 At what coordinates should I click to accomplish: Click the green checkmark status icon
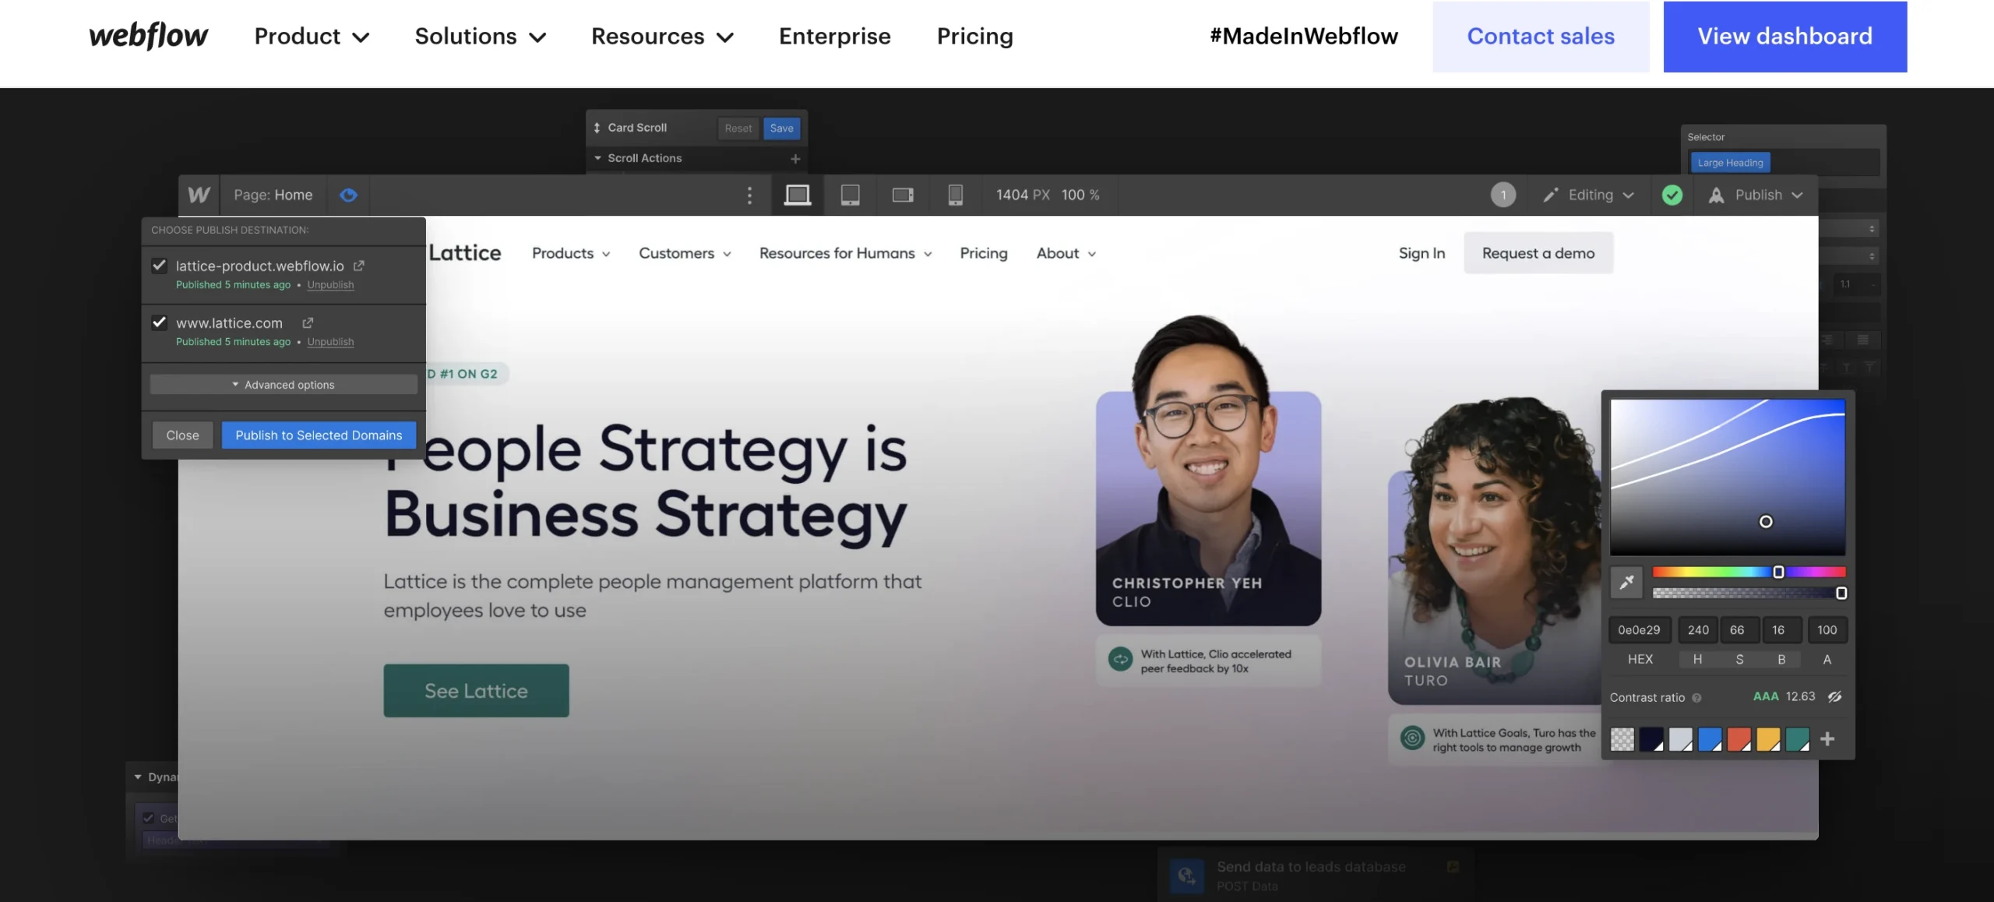click(1672, 195)
